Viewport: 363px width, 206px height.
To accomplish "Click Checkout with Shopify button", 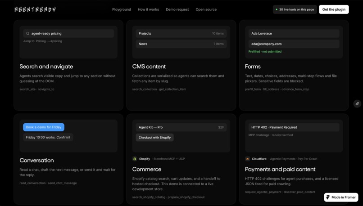I will (154, 137).
